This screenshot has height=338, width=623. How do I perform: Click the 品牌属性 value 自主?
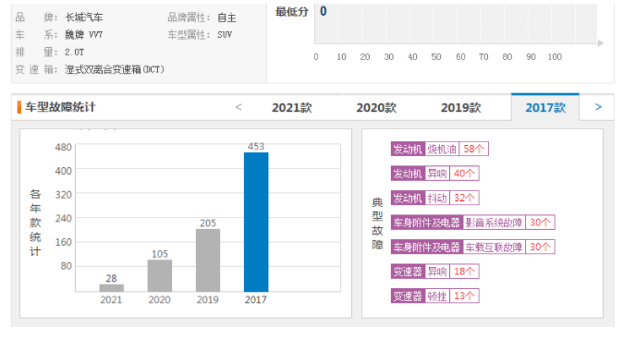pos(226,18)
